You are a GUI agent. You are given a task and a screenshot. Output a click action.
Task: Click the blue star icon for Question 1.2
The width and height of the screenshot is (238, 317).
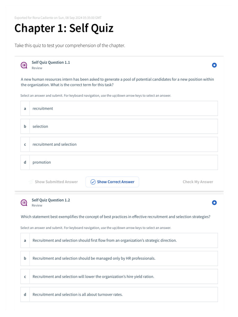click(x=214, y=202)
